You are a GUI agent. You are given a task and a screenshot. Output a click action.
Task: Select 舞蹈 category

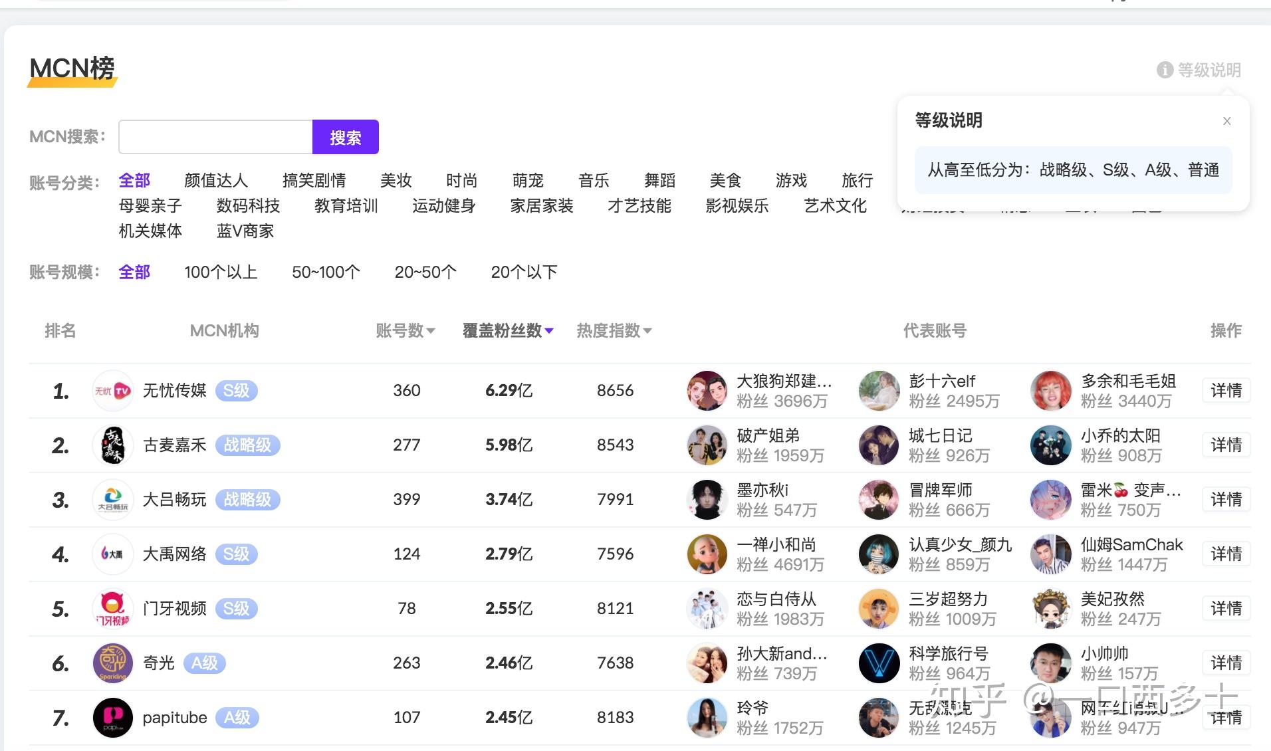(659, 180)
